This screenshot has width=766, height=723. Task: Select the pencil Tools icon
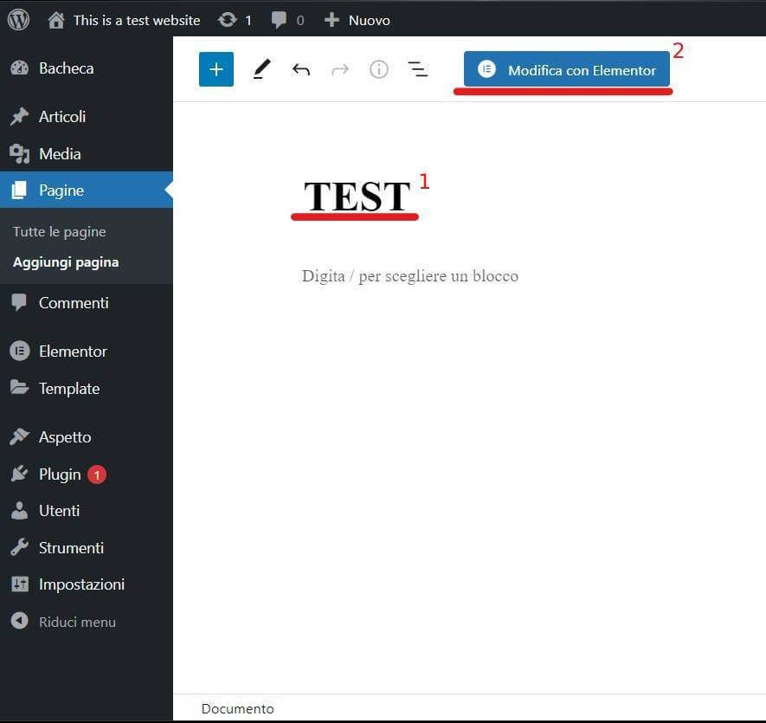261,69
